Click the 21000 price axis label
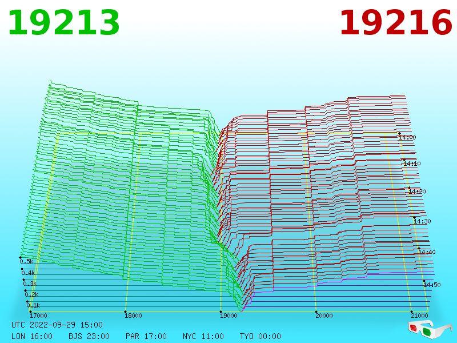Image resolution: width=457 pixels, height=343 pixels. (419, 316)
